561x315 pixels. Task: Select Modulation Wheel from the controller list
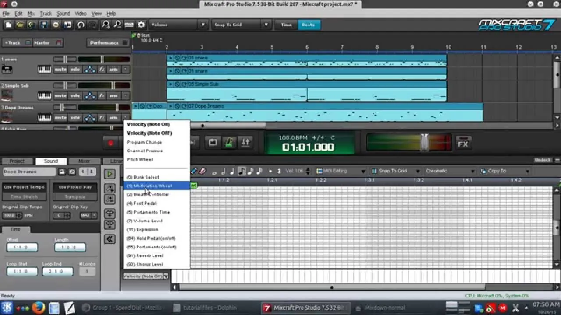(x=156, y=186)
